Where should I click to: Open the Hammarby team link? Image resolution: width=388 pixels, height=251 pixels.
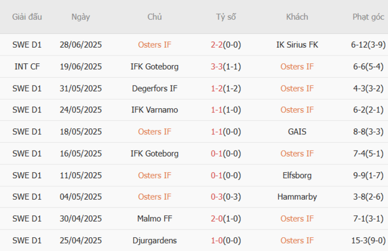pos(297,197)
